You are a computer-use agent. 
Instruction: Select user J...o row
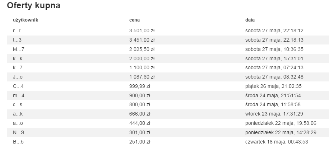tap(18, 77)
